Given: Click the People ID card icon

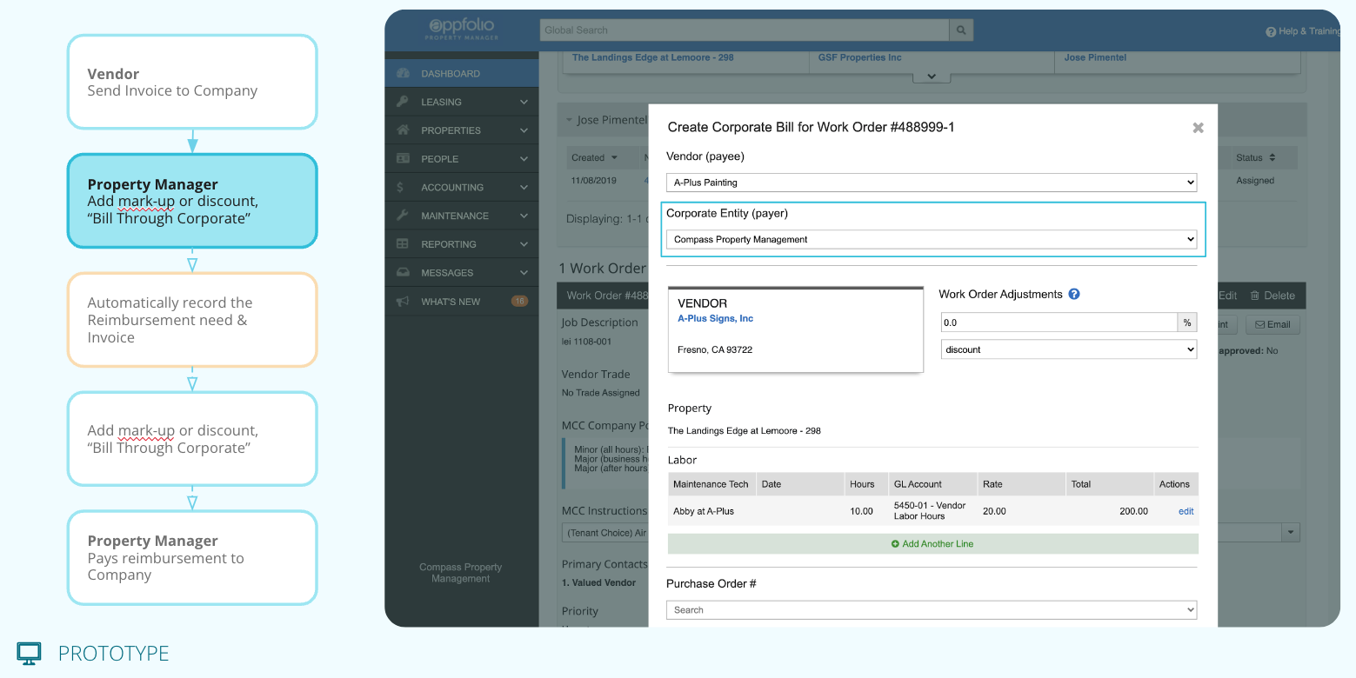Looking at the screenshot, I should coord(403,159).
